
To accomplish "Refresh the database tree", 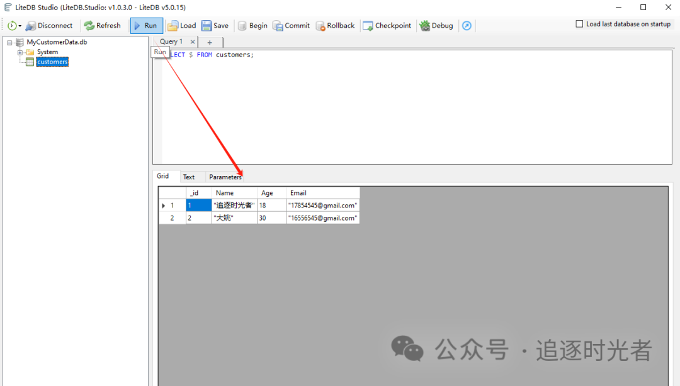I will 103,26.
